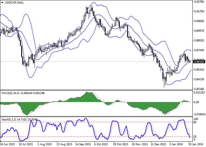Screen dimensions: 206x147
Task: Click the 29 Jan 2024 date label
Action: click(x=196, y=144)
